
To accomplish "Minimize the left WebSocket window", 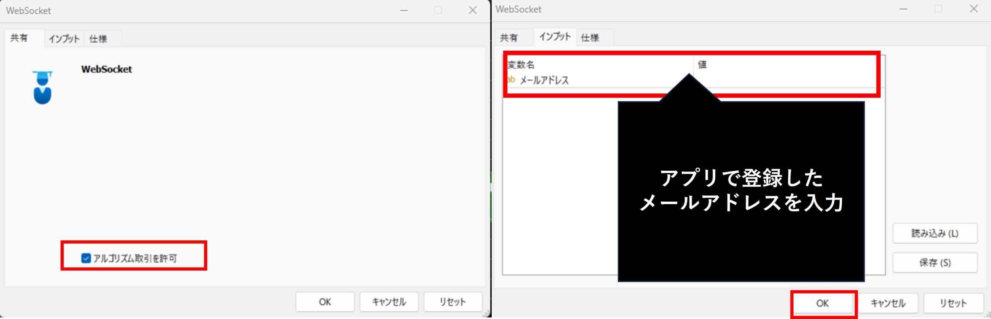I will coord(404,10).
